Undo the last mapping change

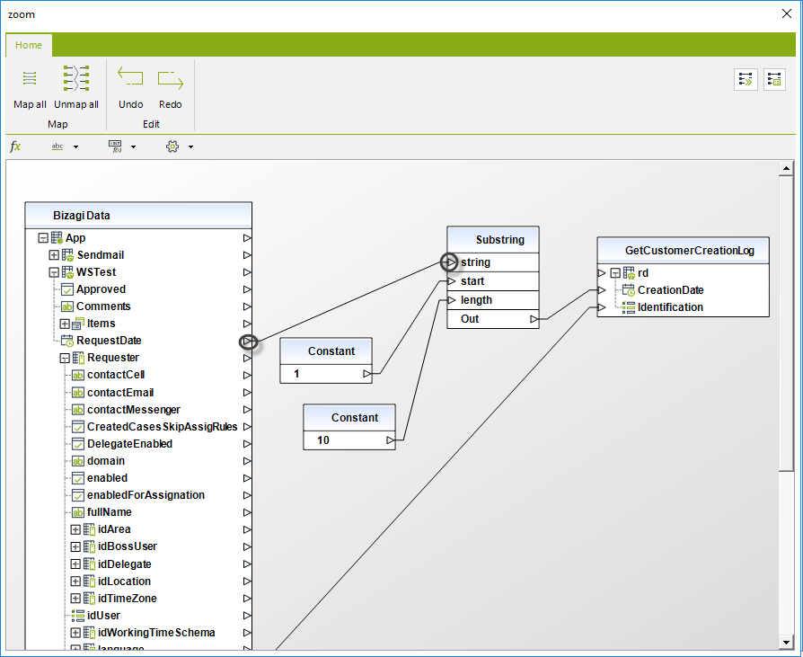click(x=130, y=79)
